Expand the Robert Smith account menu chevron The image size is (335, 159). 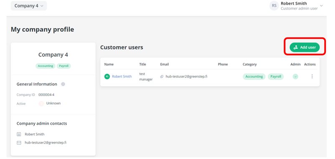321,6
